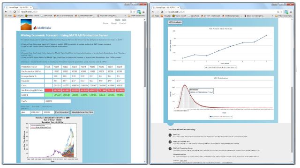Click the search icon in left window's address bar

coord(131,12)
